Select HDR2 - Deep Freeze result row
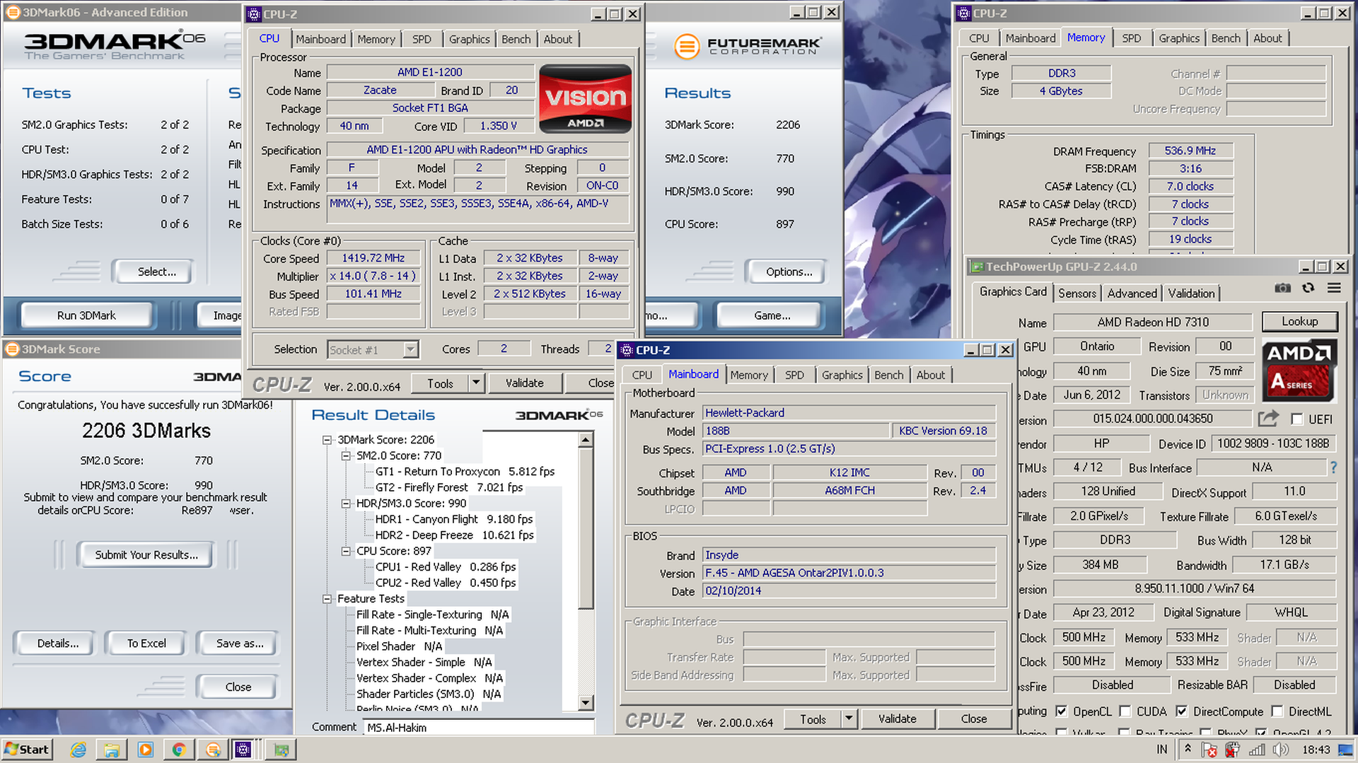The height and width of the screenshot is (763, 1358). click(454, 535)
